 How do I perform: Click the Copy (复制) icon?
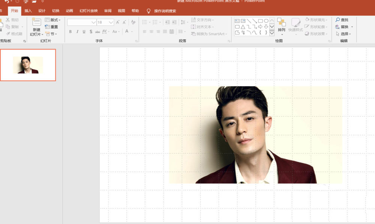coord(8,27)
